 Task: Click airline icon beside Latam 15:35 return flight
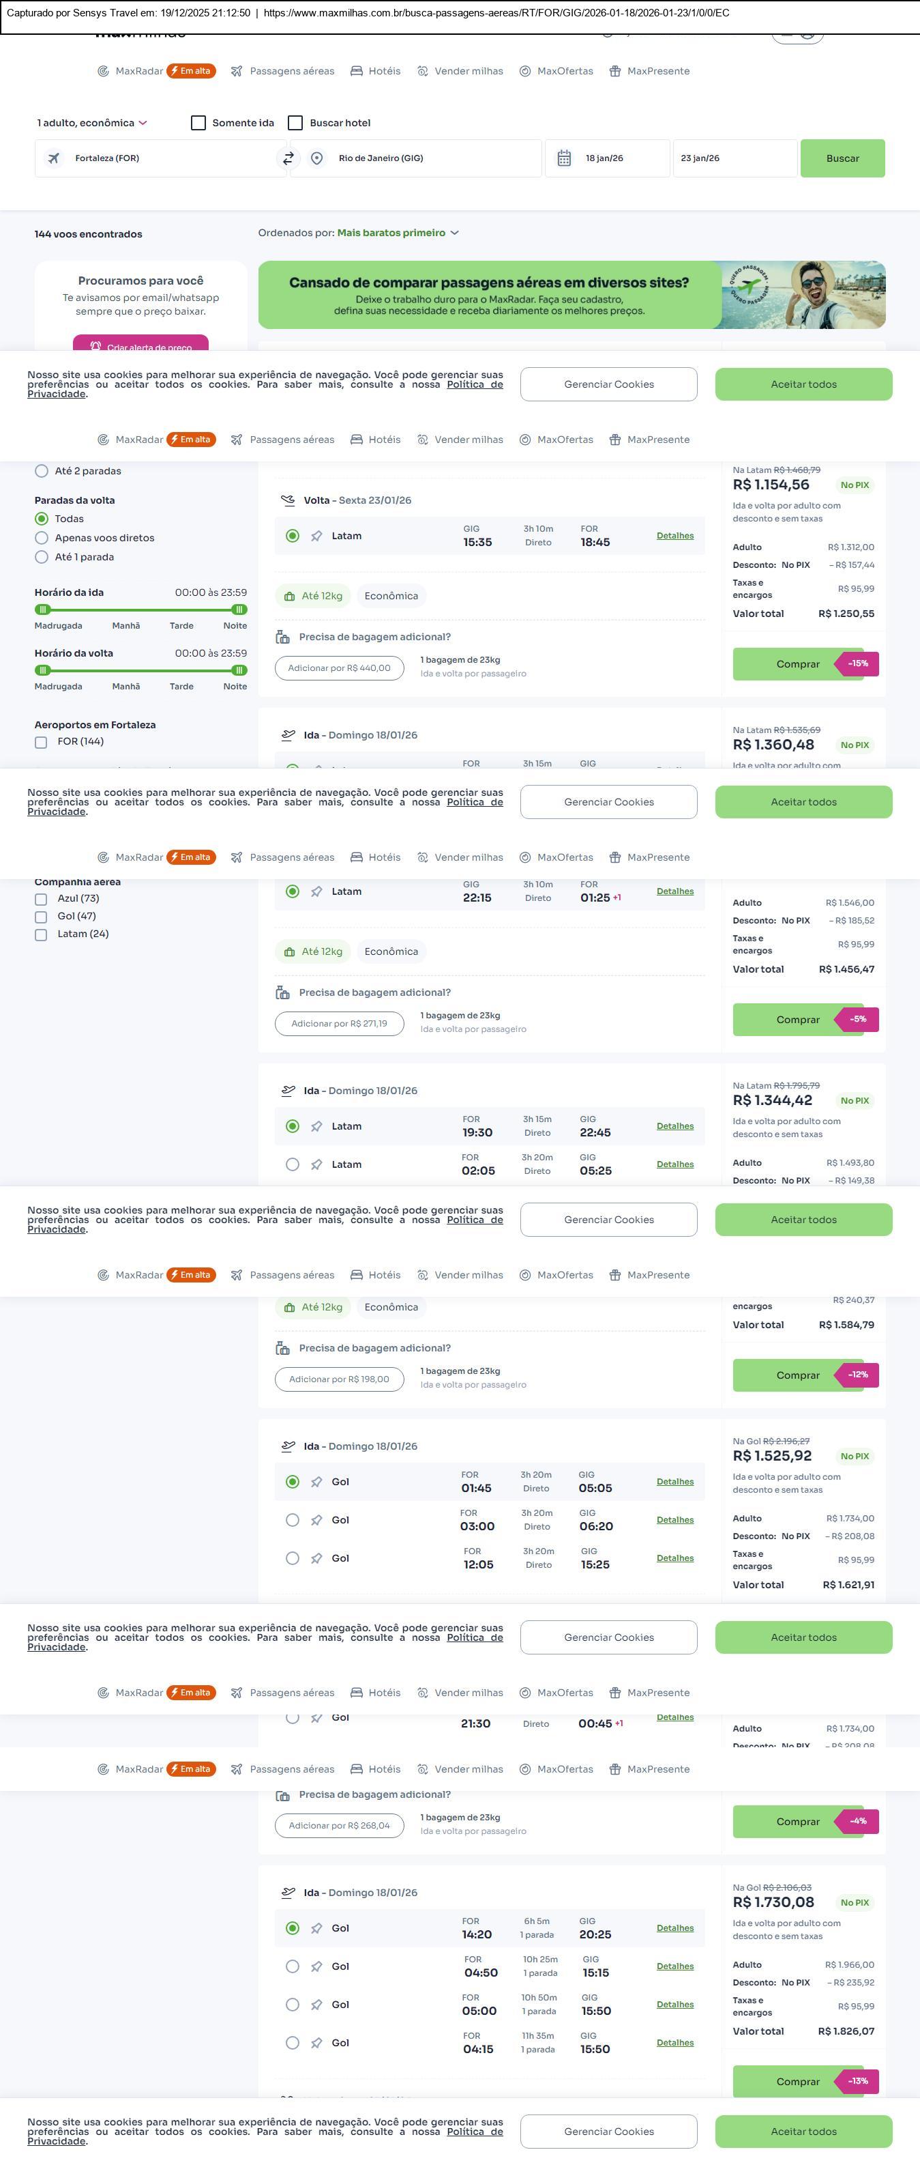pos(316,536)
